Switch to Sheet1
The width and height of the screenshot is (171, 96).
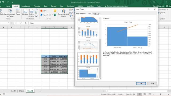[13, 91]
